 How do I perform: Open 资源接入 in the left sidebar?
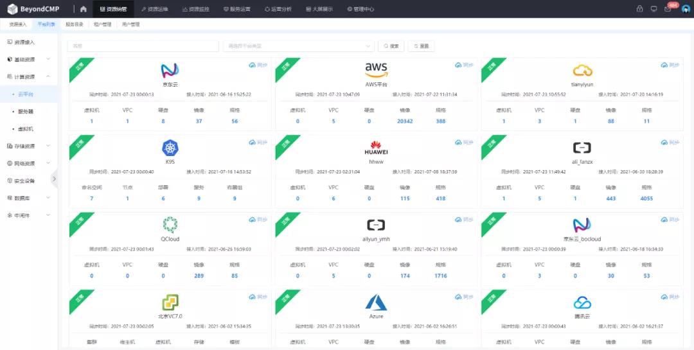[28, 42]
